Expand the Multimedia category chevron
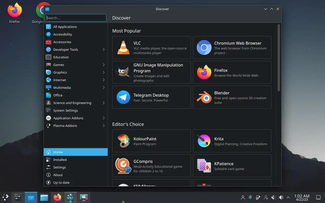Screen dimensions: 325x203 pos(104,88)
